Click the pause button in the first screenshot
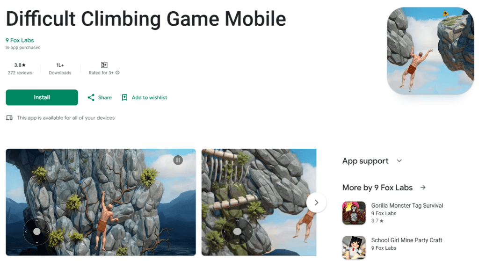This screenshot has height=261, width=479. [178, 160]
